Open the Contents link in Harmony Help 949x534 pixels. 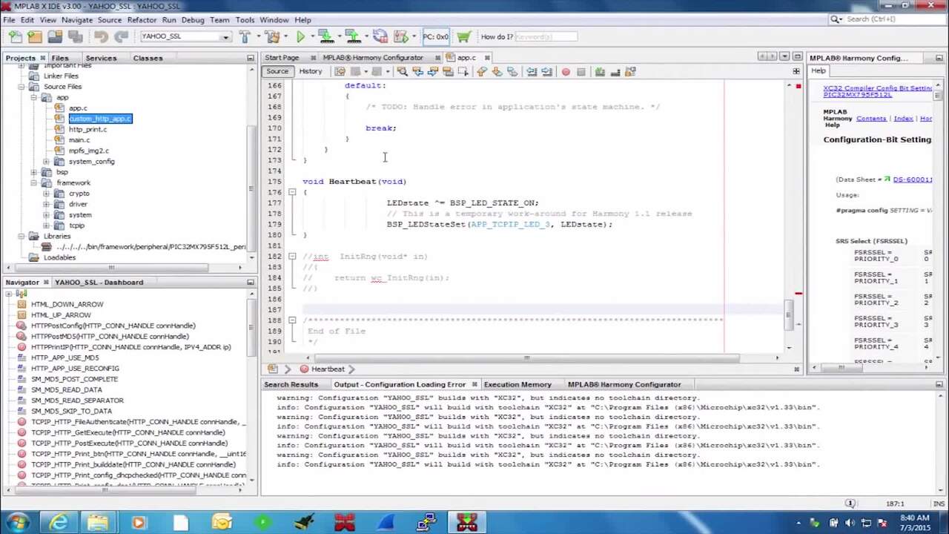[870, 119]
